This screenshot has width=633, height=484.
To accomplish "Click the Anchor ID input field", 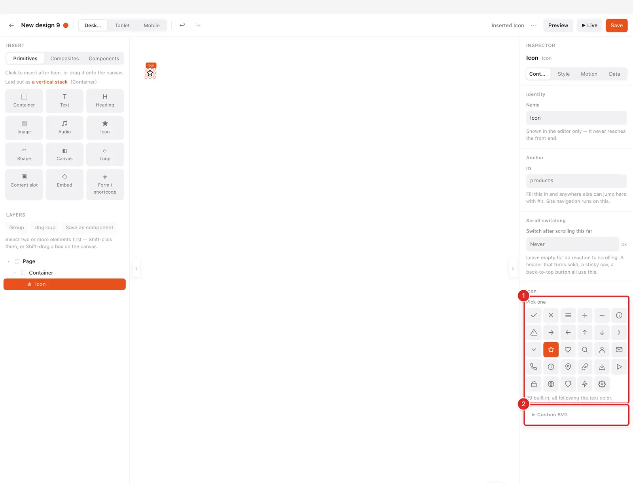I will [576, 181].
